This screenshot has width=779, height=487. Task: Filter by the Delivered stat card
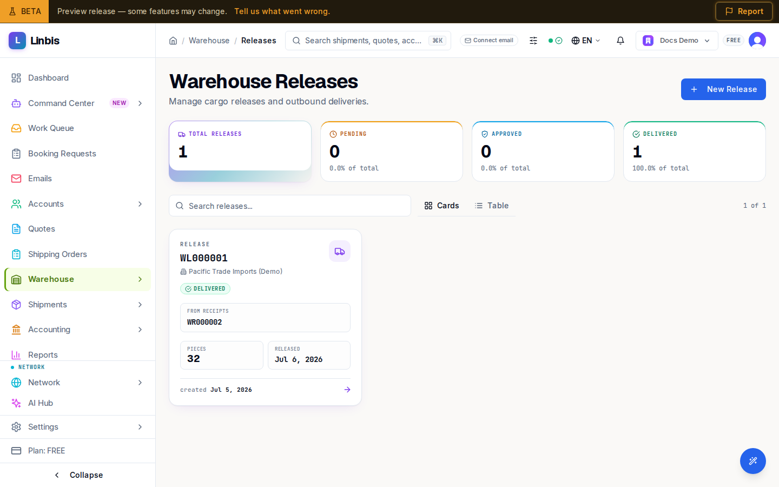pyautogui.click(x=695, y=151)
